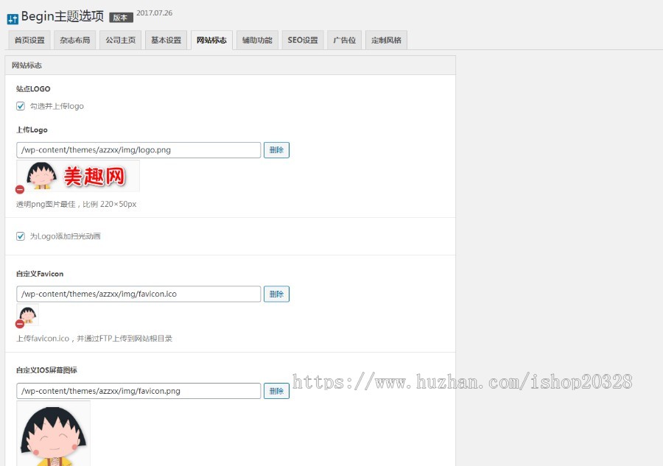Image resolution: width=663 pixels, height=466 pixels.
Task: Click the 上传Logo heading text
Action: click(32, 130)
